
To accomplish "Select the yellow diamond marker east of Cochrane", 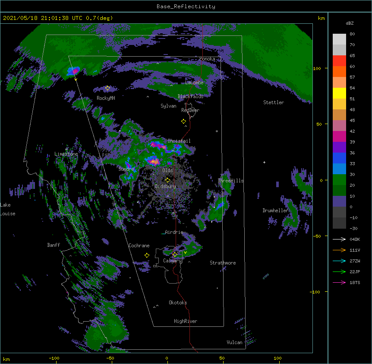I will [147, 255].
